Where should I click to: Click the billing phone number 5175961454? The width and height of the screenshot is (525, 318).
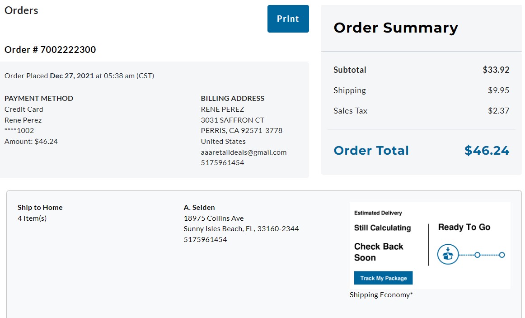[222, 162]
